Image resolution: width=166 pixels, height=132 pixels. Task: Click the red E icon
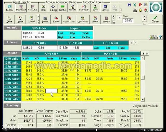pyautogui.click(x=140, y=5)
